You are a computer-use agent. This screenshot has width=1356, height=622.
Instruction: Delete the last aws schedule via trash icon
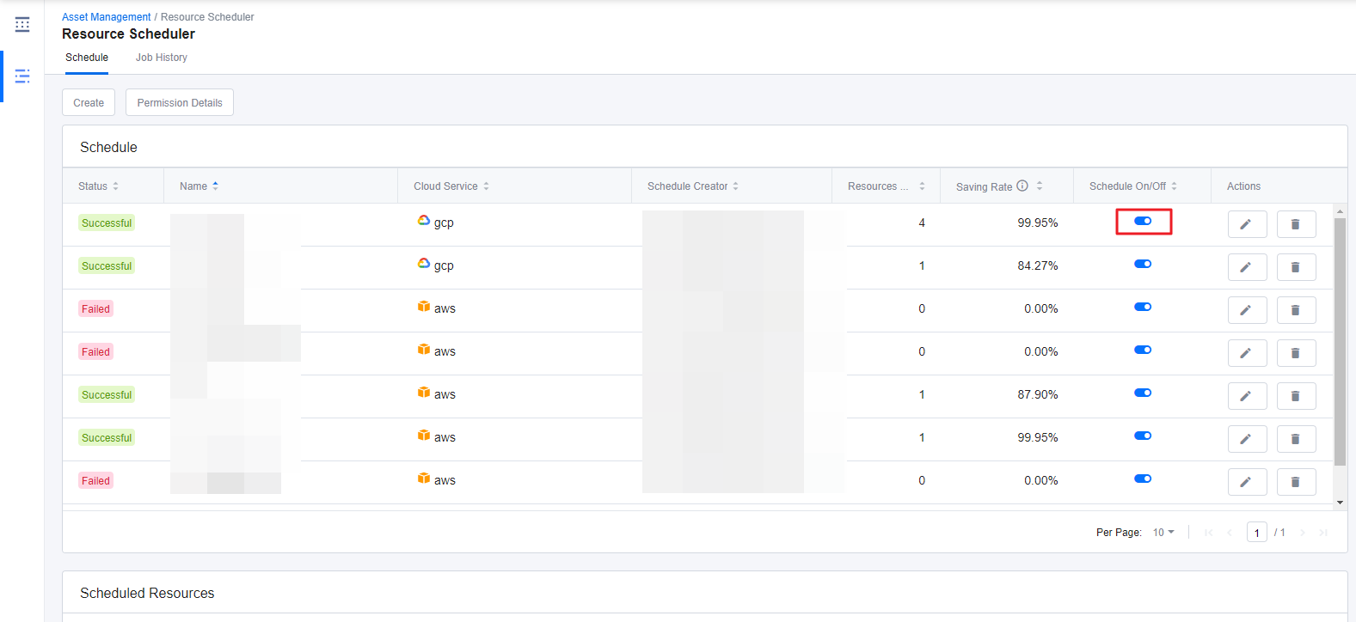pyautogui.click(x=1296, y=482)
